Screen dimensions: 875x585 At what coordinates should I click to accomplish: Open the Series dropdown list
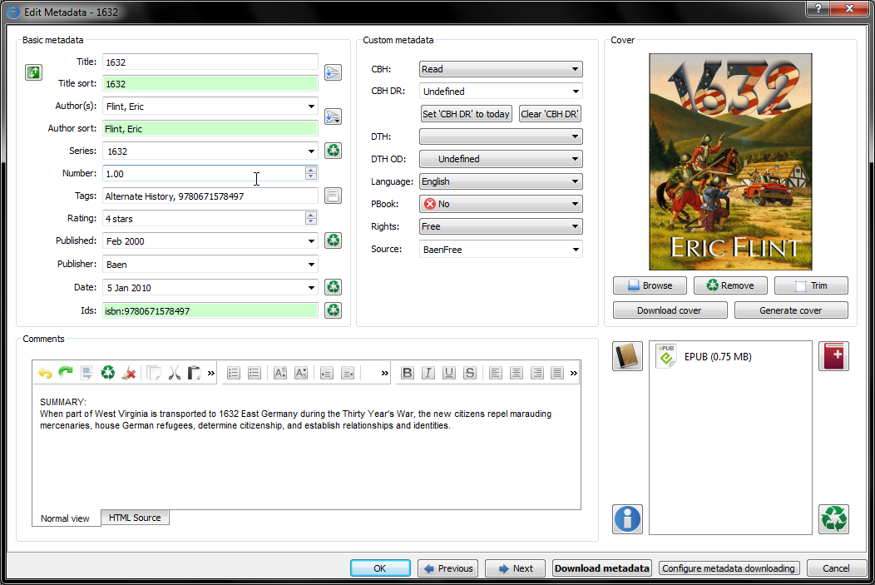coord(311,151)
